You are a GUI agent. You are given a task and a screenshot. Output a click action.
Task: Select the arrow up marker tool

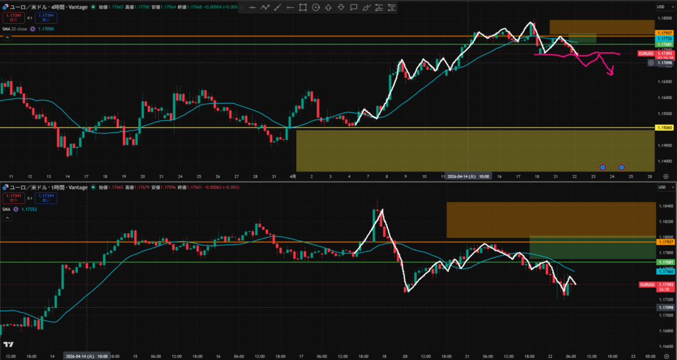[x=328, y=8]
